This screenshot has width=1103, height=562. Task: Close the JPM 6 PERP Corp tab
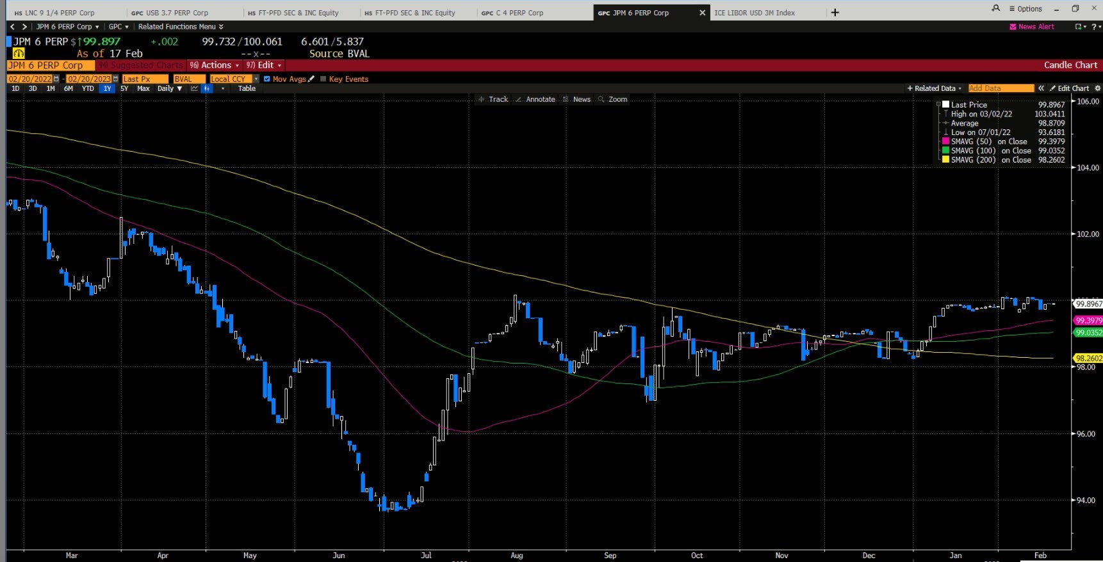tap(702, 12)
